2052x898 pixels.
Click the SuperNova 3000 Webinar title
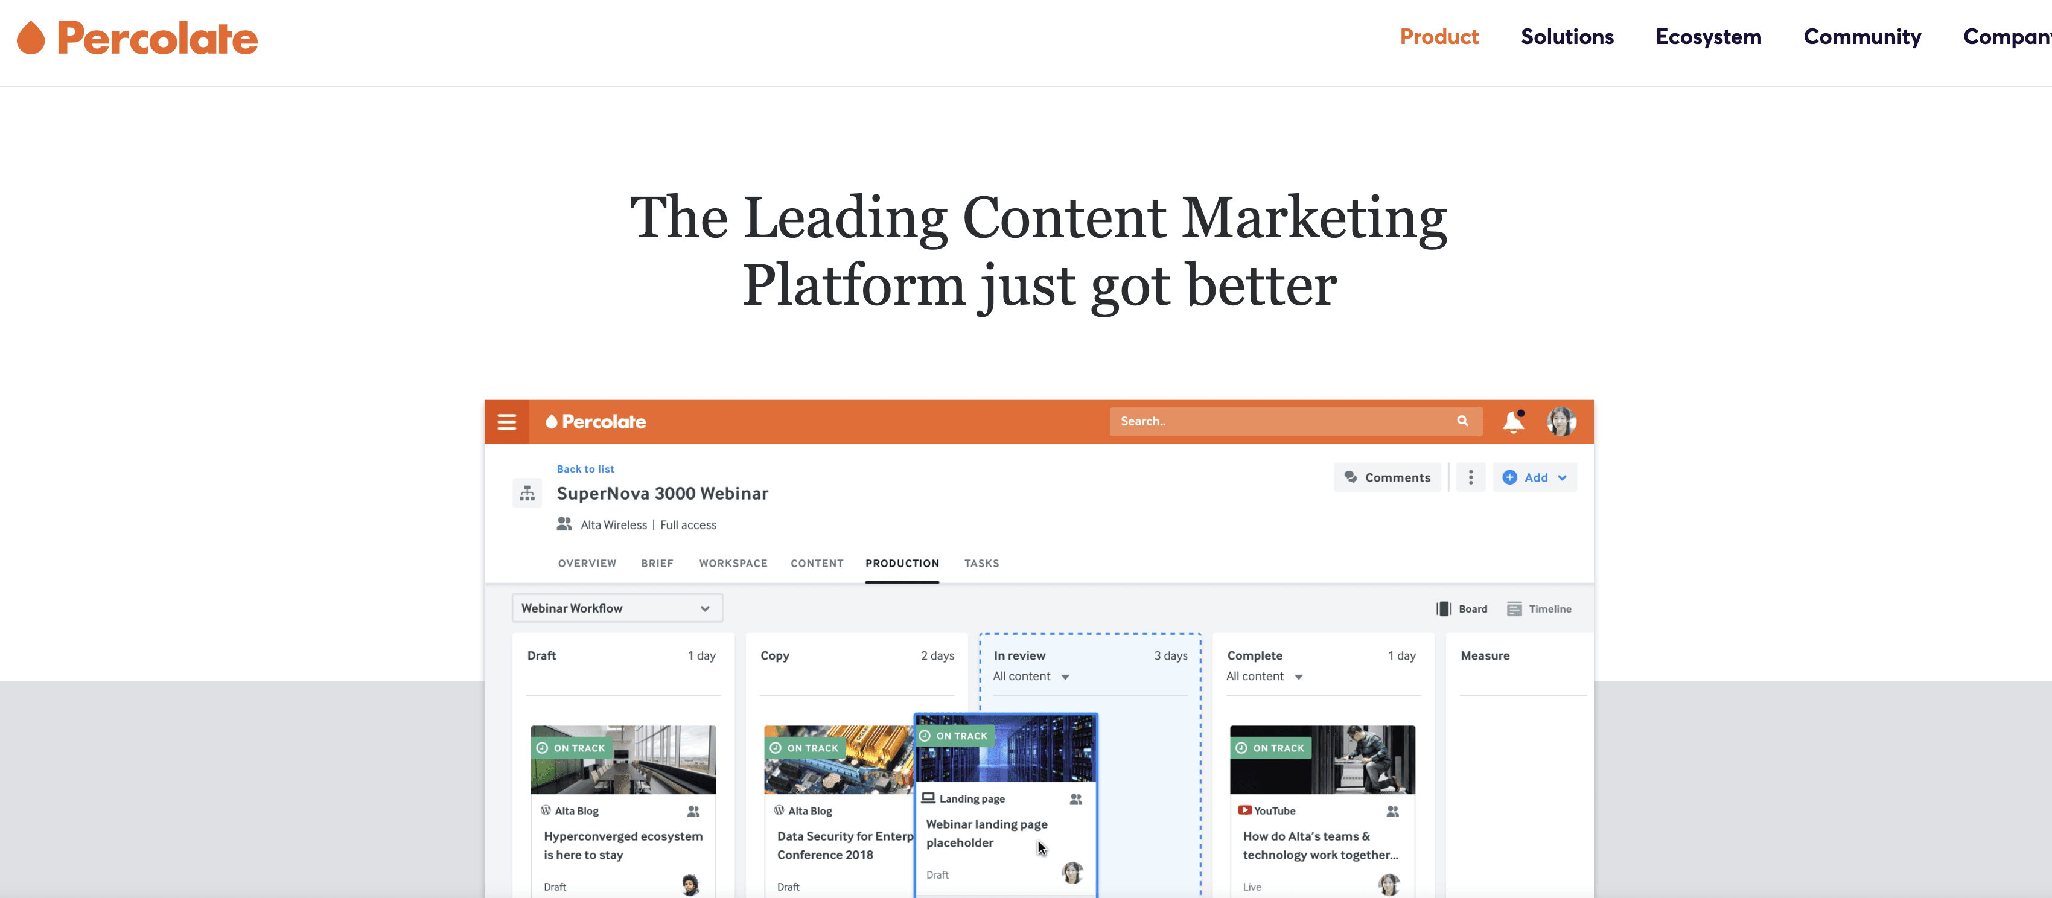click(x=662, y=493)
